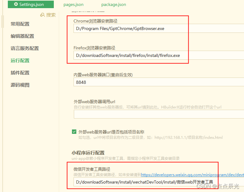Click the Firefox浏览器安装路径 label

94,48
